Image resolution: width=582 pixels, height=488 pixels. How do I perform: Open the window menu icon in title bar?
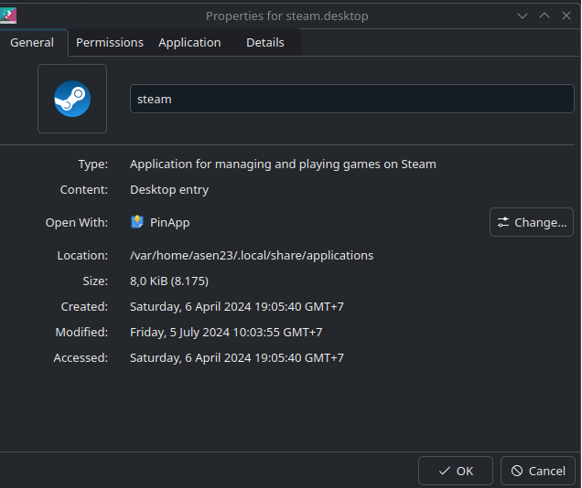(10, 16)
